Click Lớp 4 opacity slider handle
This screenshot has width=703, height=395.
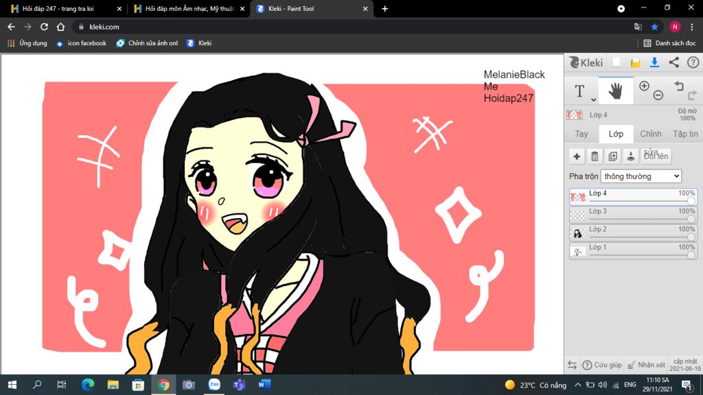tap(691, 201)
